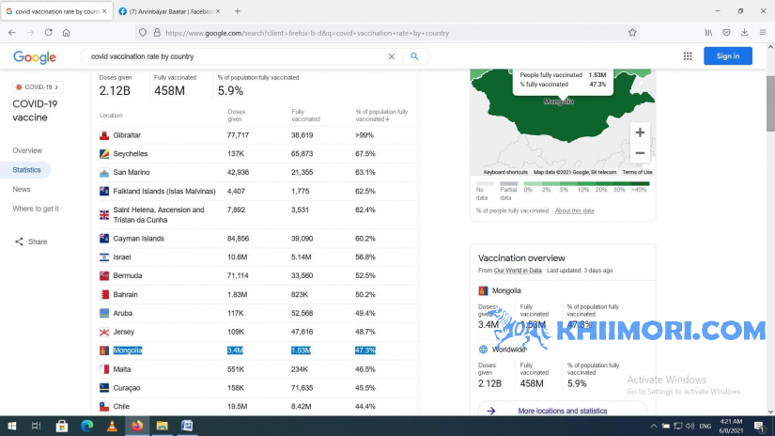
Task: Share the COVID-19 vaccine panel
Action: (x=31, y=241)
